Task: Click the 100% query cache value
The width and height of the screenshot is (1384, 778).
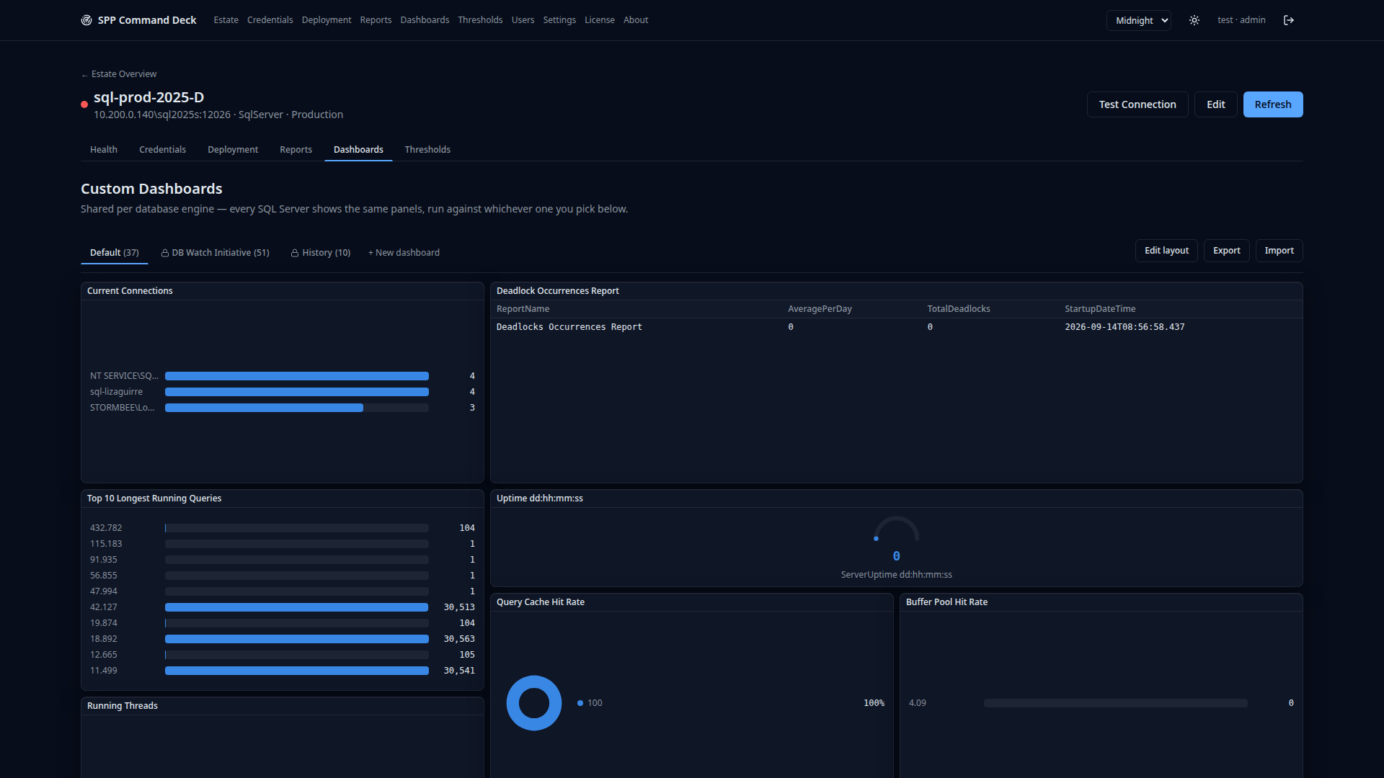Action: [x=874, y=703]
